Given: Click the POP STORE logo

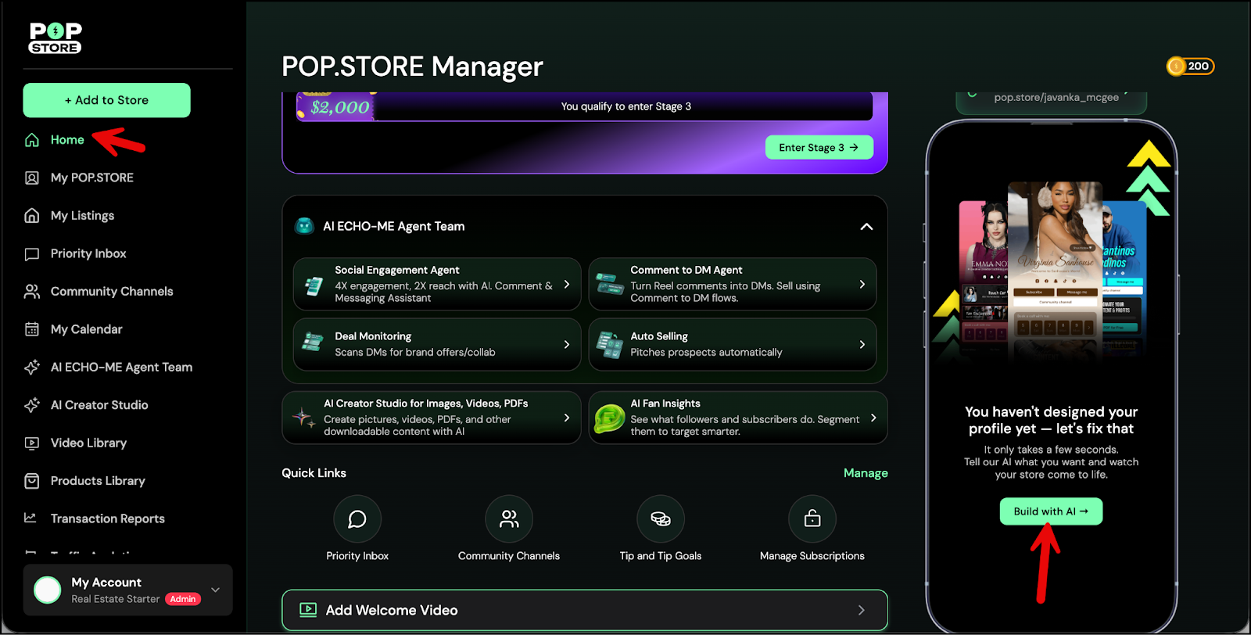Looking at the screenshot, I should click(x=55, y=38).
